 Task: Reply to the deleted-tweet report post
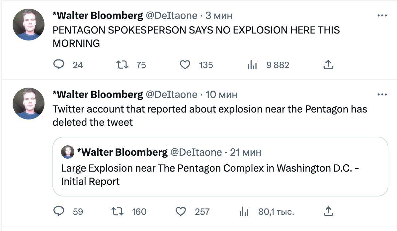coord(59,211)
